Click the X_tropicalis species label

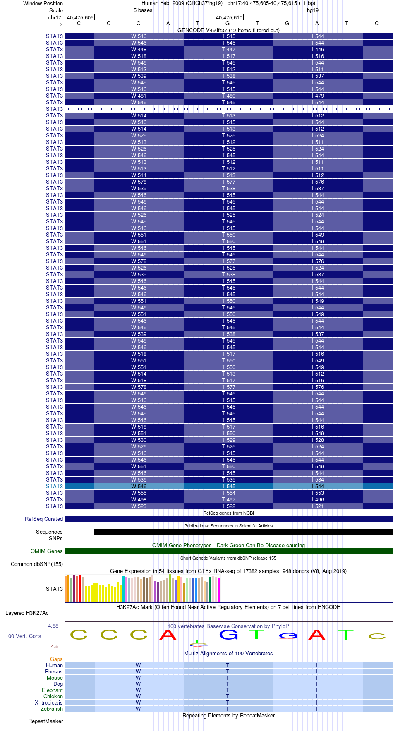(x=49, y=702)
